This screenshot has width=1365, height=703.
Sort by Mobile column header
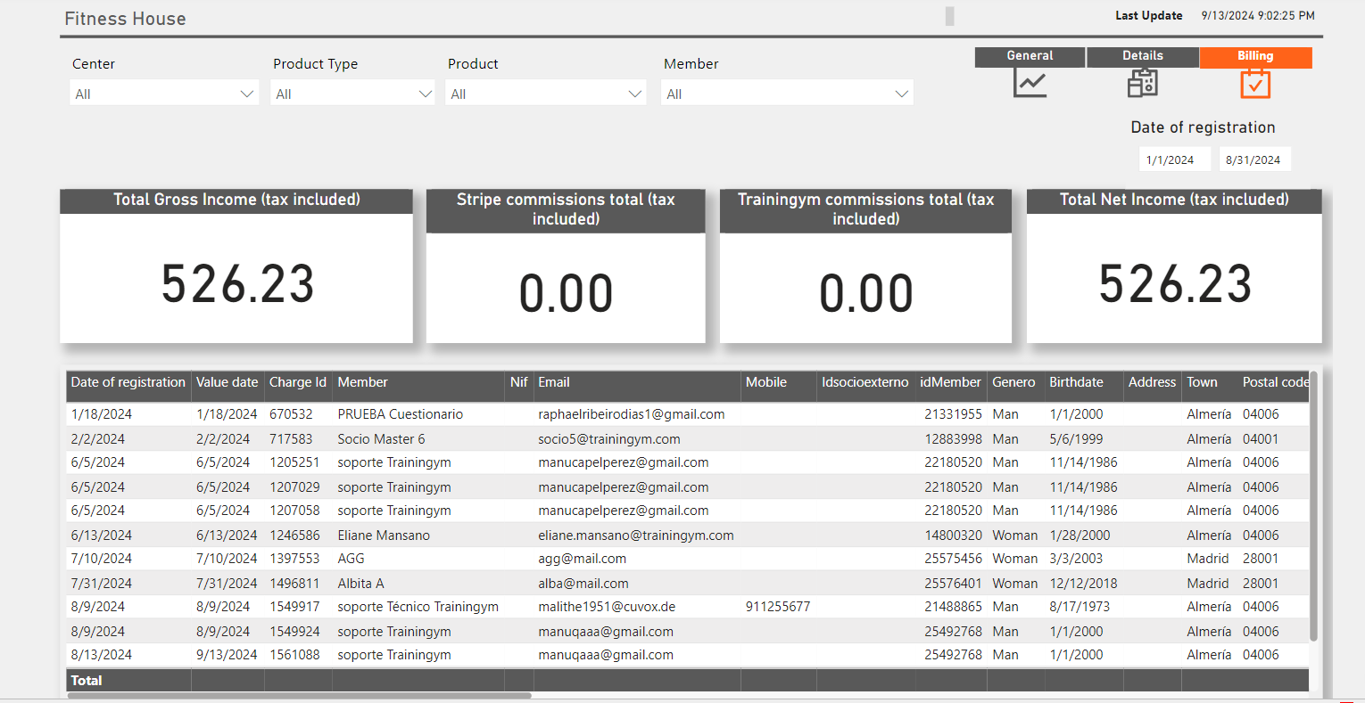point(766,382)
